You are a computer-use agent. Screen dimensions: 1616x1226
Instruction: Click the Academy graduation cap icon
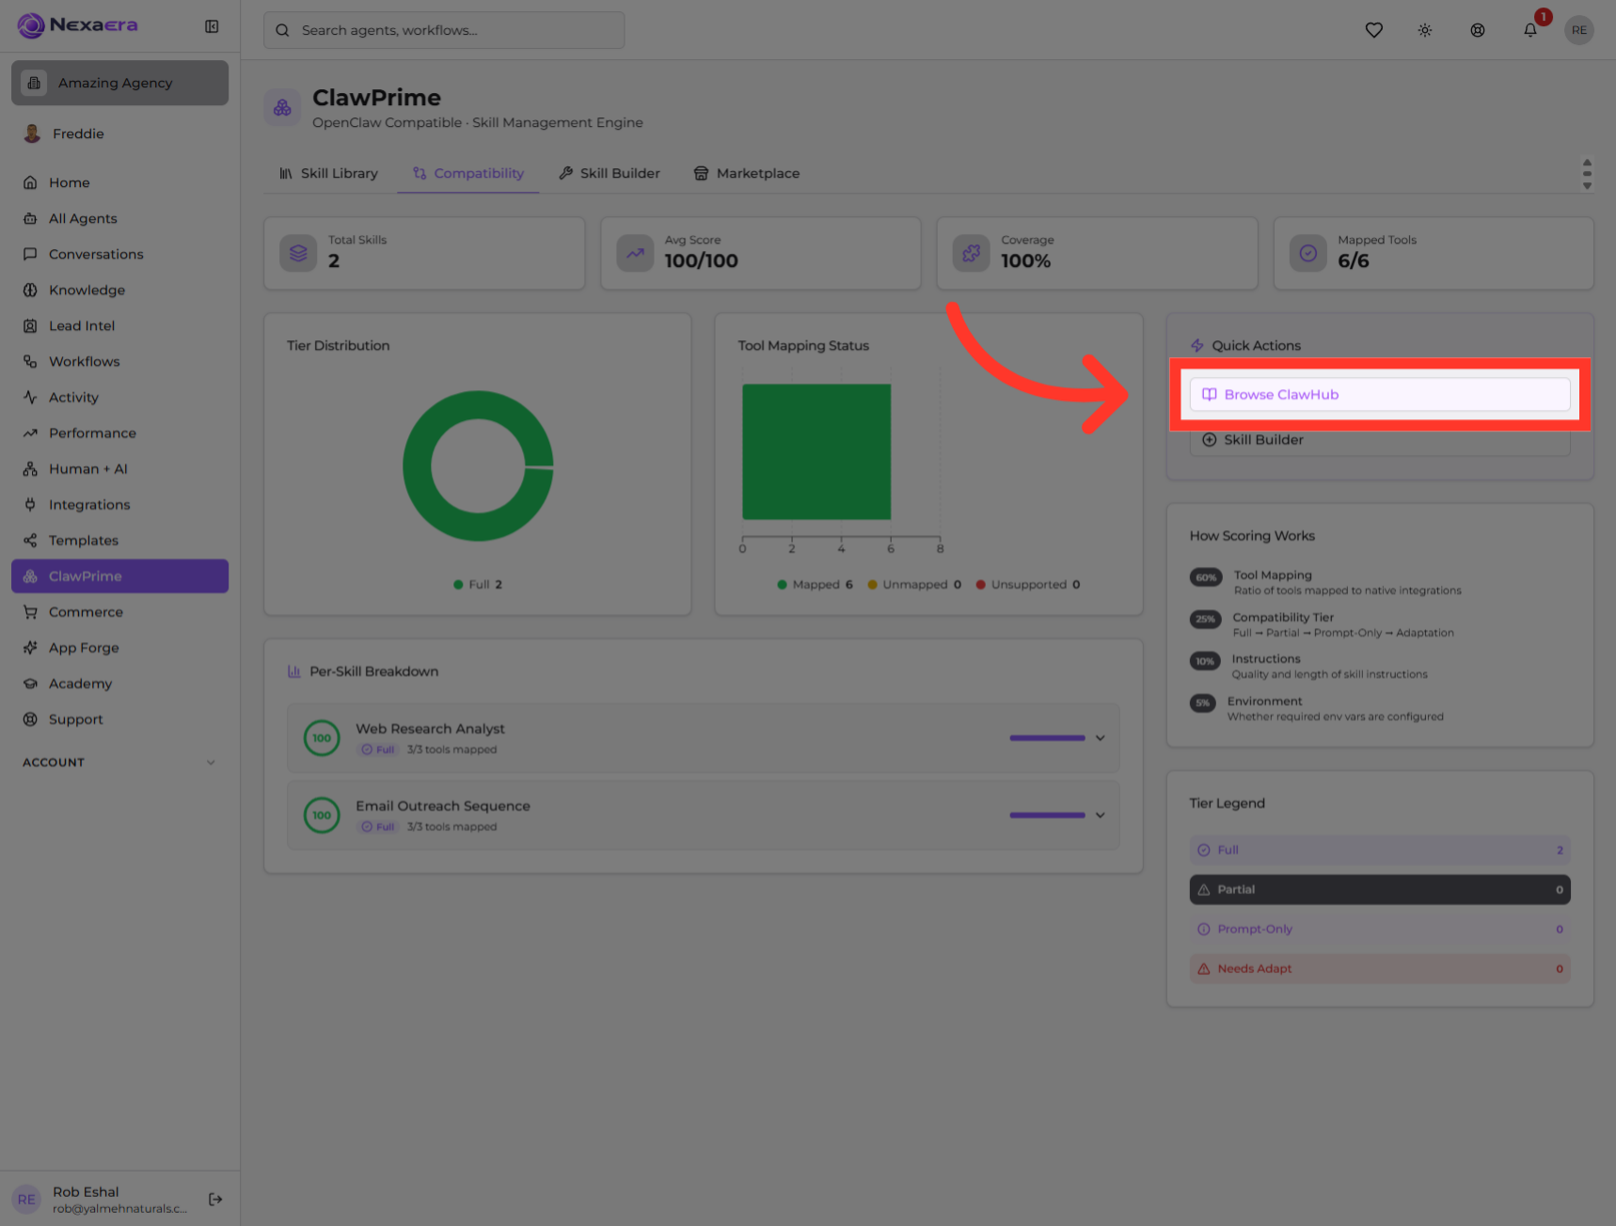click(30, 683)
